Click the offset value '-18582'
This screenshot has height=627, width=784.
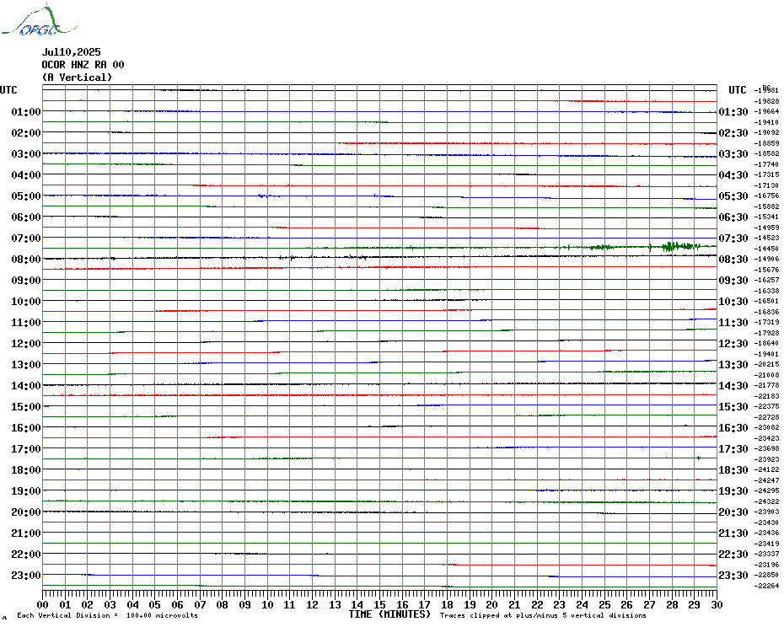[766, 153]
